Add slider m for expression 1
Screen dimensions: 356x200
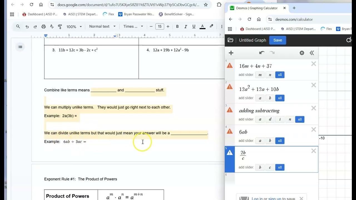[260, 75]
